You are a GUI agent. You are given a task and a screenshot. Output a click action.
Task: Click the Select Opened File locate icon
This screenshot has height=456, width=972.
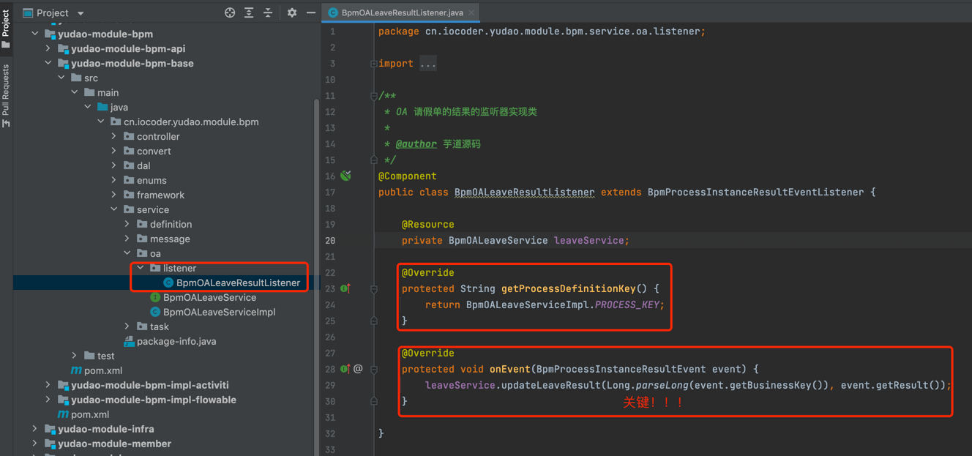[x=230, y=12]
